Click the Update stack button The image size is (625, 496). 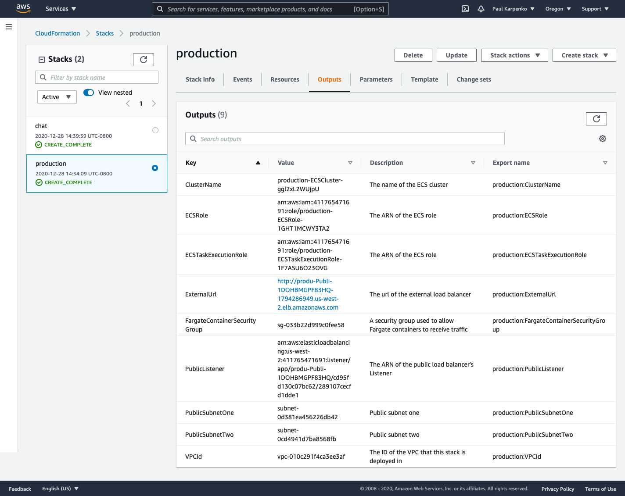click(x=456, y=55)
